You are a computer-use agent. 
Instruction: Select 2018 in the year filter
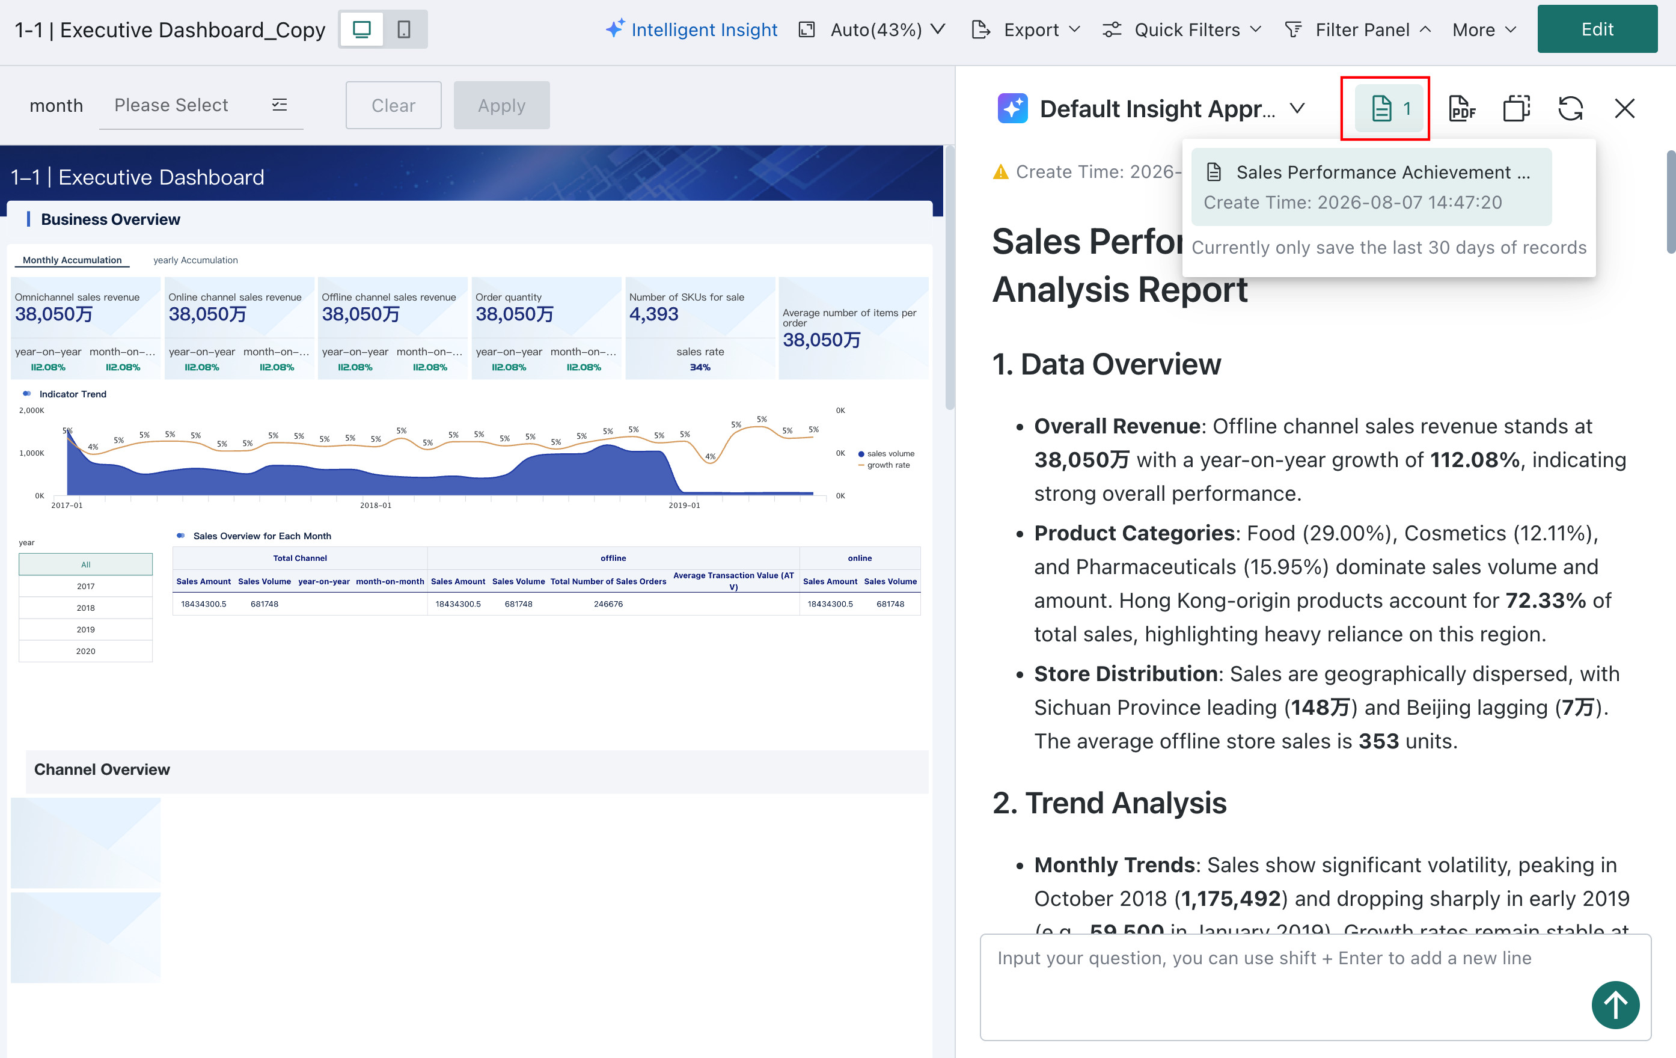(x=85, y=608)
